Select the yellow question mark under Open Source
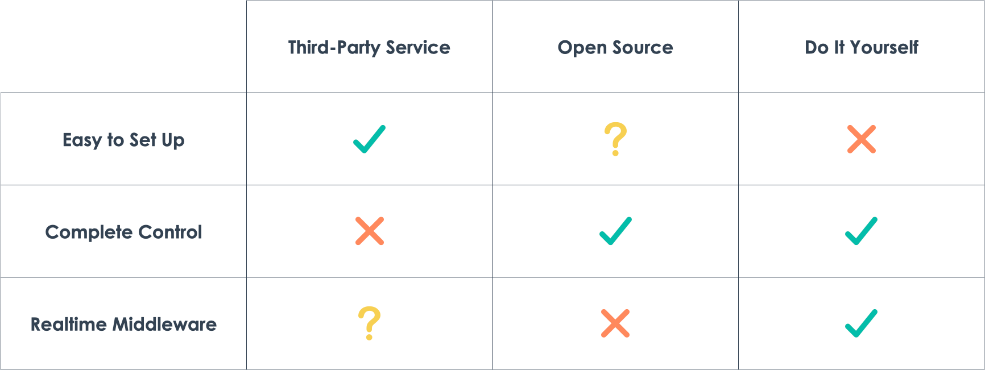The height and width of the screenshot is (370, 985). point(615,138)
